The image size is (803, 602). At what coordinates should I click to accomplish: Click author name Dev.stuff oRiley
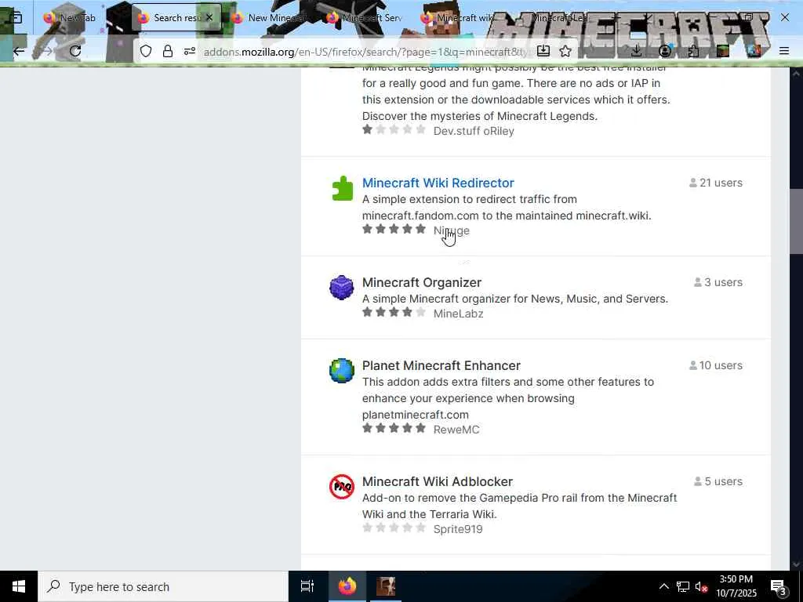coord(474,131)
